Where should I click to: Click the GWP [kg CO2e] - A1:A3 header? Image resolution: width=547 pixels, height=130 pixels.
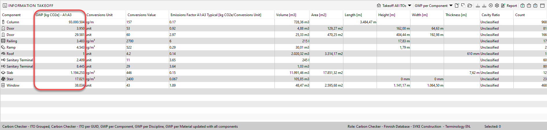point(54,15)
